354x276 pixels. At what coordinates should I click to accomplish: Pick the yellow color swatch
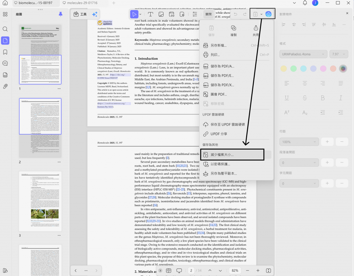[283, 69]
